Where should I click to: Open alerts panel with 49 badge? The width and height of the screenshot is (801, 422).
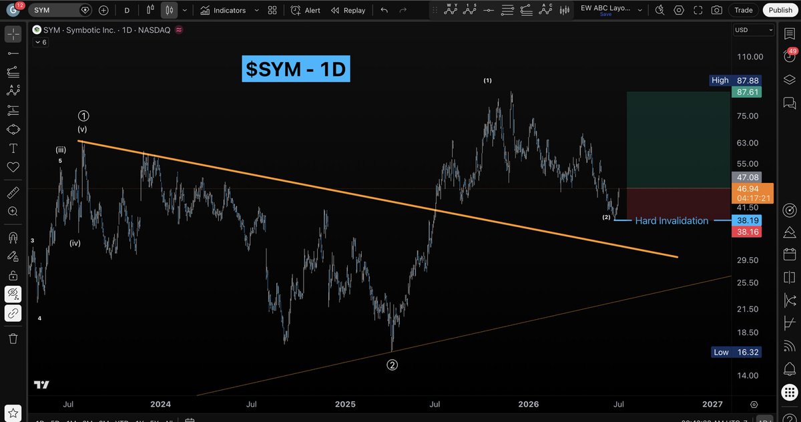coord(789,57)
